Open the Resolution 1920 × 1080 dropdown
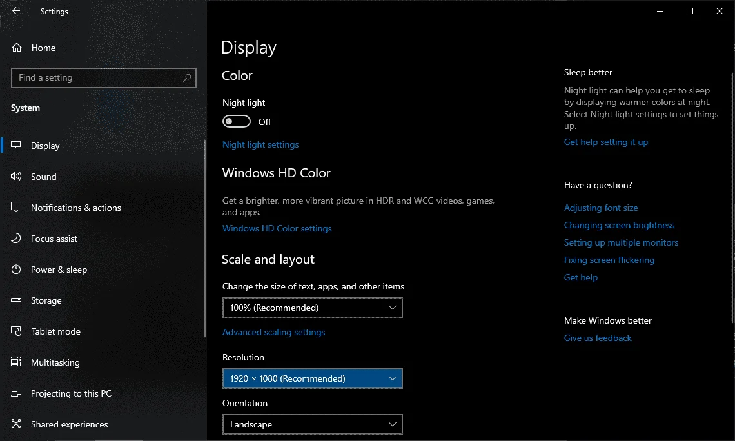Image resolution: width=735 pixels, height=441 pixels. (312, 378)
